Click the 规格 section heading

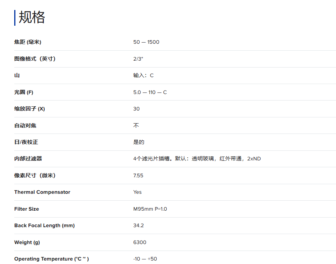point(32,18)
